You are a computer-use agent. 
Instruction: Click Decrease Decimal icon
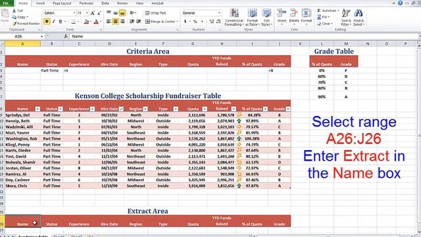tap(218, 21)
